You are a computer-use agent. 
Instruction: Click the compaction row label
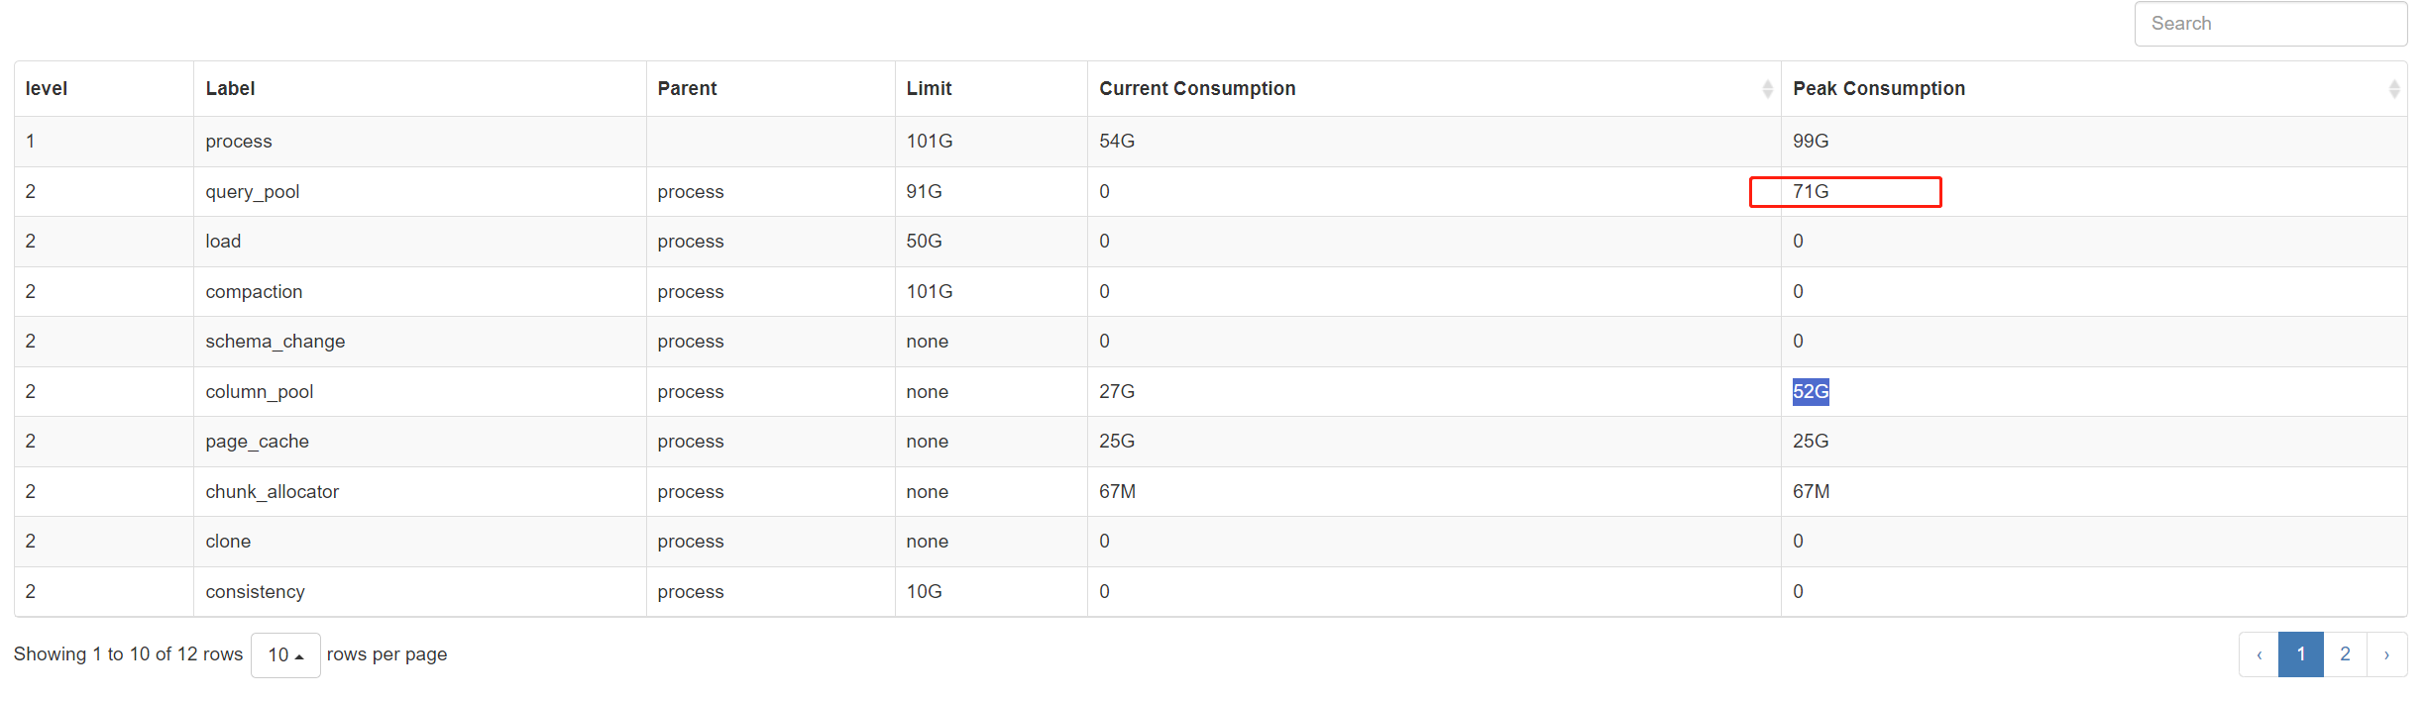(255, 292)
